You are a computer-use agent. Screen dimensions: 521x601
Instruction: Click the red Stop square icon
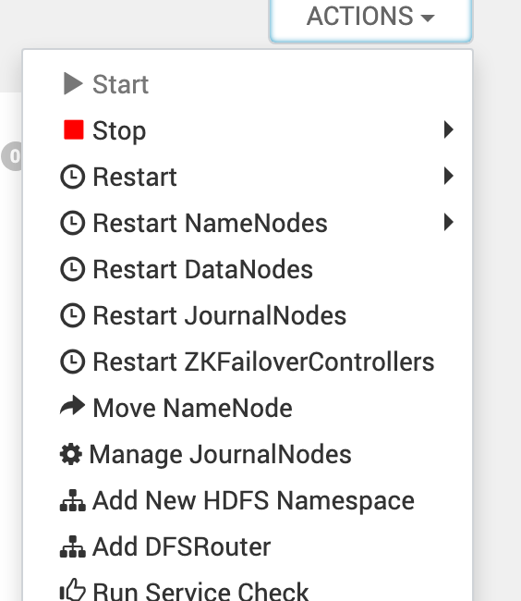coord(74,129)
